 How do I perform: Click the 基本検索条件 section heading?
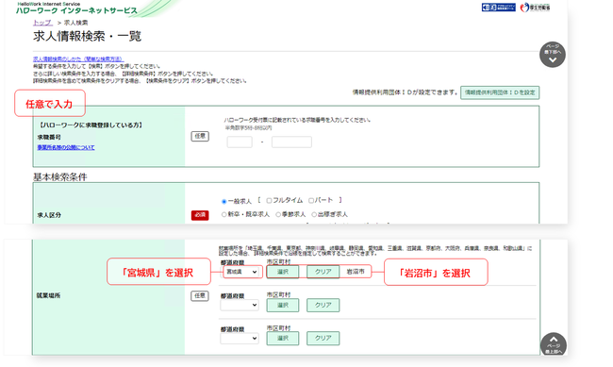(59, 176)
